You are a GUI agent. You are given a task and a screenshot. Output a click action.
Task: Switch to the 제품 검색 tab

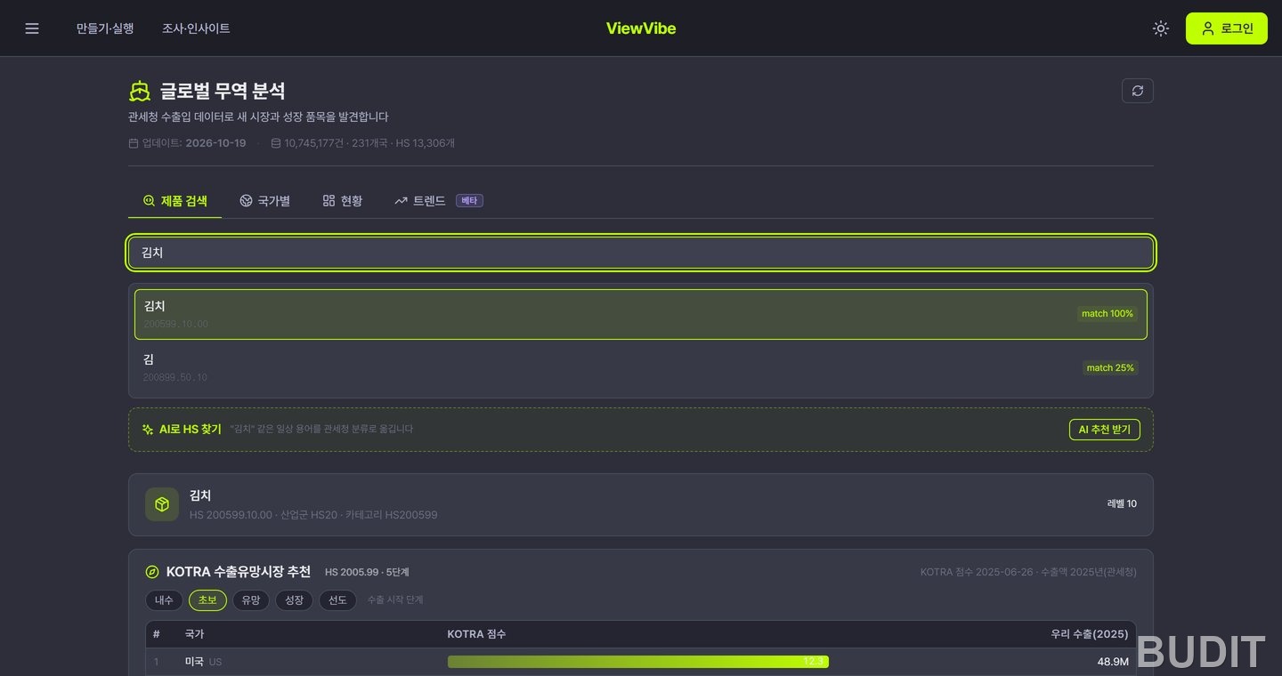pos(175,201)
